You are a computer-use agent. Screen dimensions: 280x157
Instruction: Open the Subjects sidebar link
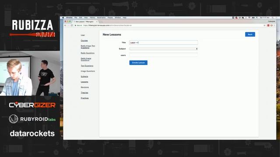pyautogui.click(x=84, y=77)
